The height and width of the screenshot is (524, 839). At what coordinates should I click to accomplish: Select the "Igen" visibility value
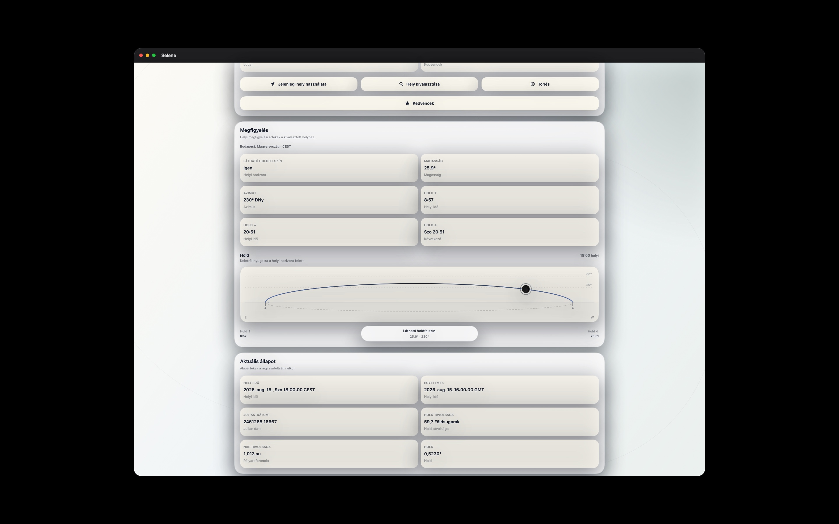(x=248, y=168)
